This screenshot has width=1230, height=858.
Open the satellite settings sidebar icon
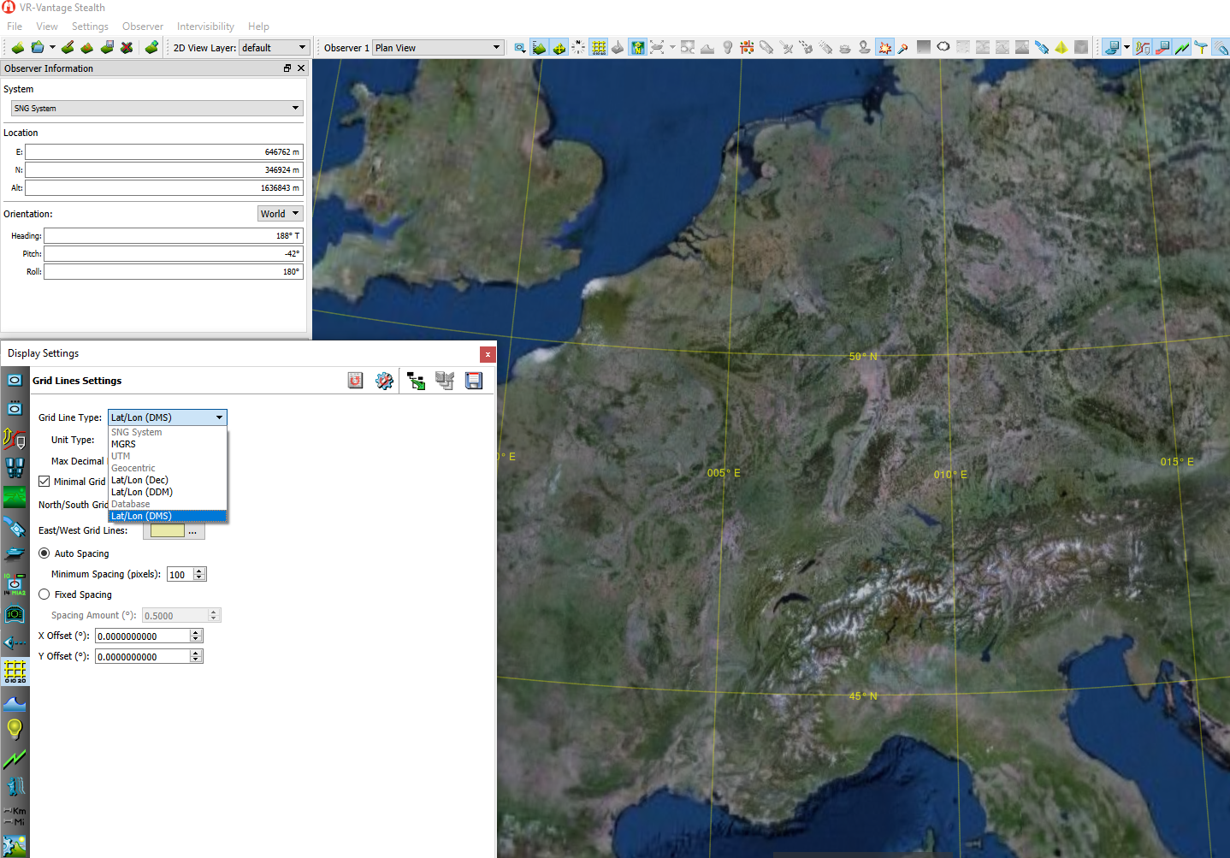[x=15, y=526]
